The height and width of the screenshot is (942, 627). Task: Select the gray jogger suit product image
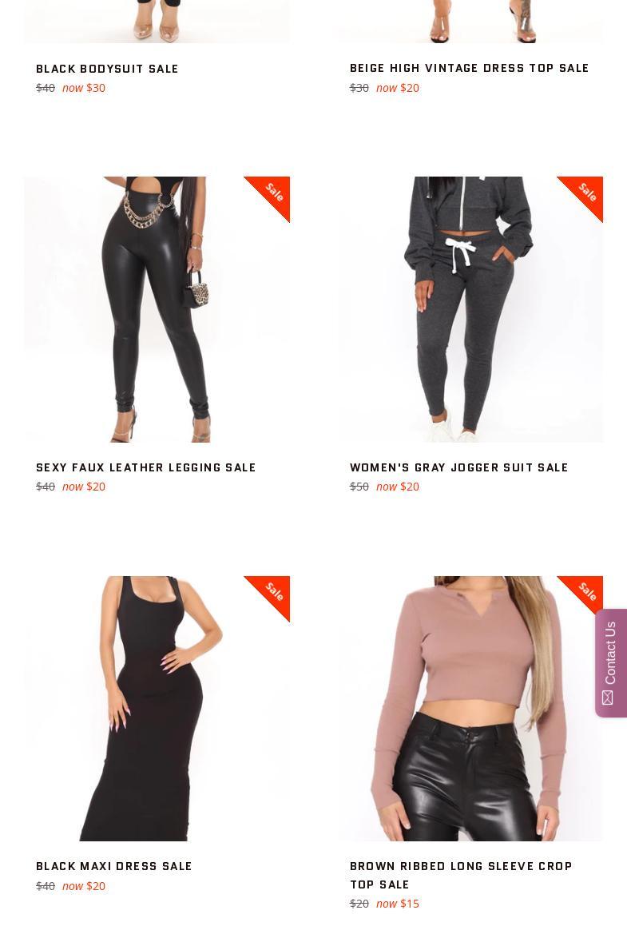[470, 309]
